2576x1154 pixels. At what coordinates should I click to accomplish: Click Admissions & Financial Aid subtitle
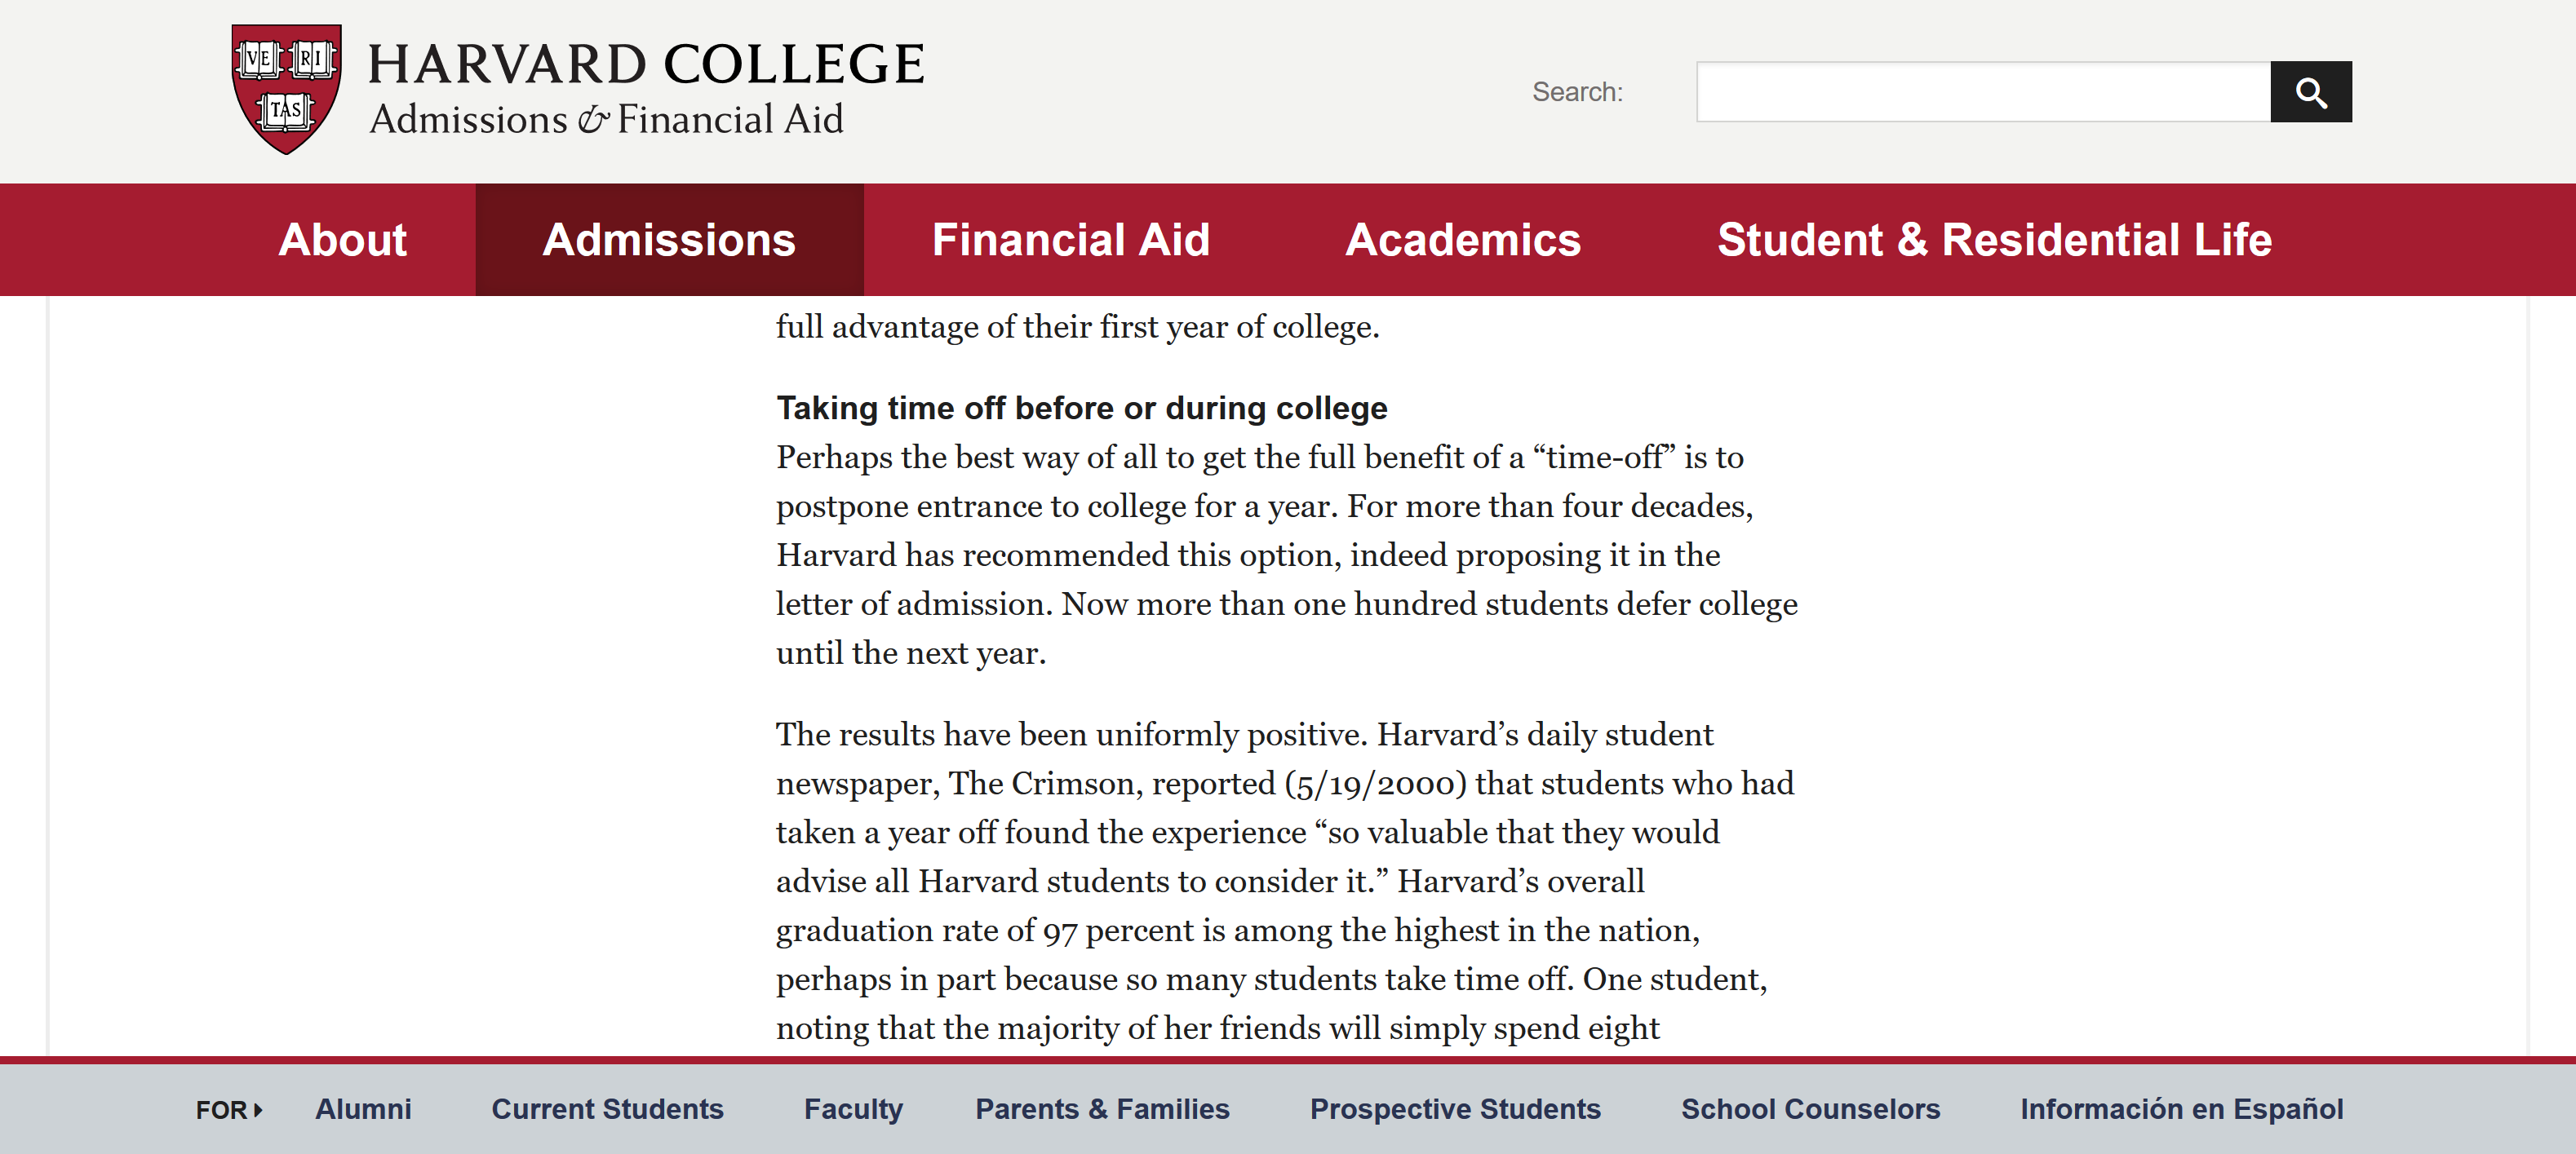click(606, 120)
